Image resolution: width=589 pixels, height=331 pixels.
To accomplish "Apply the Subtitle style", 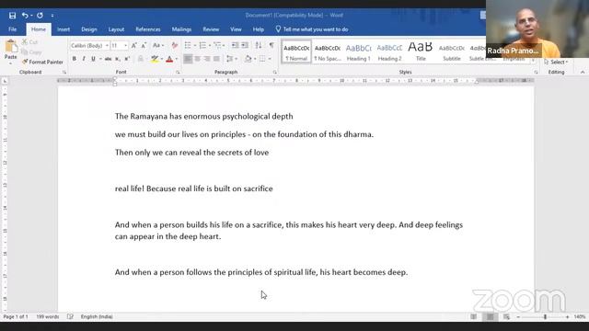I will pyautogui.click(x=452, y=51).
